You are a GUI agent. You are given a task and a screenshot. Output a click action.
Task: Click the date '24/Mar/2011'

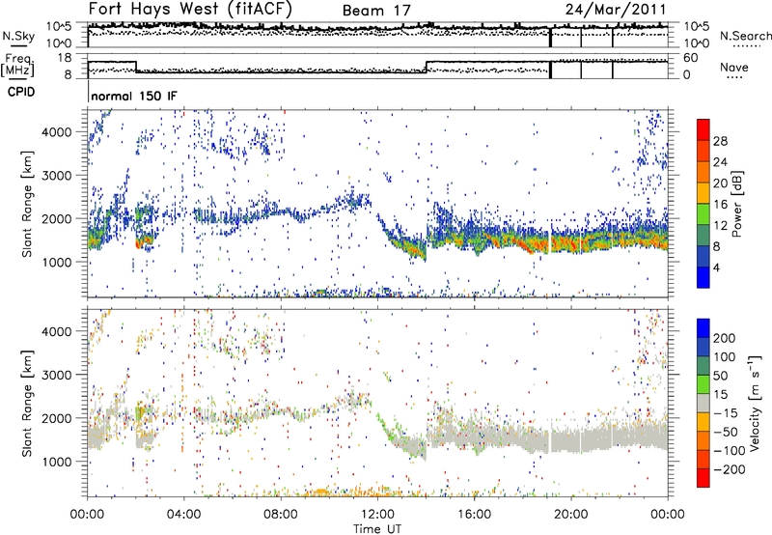[616, 9]
